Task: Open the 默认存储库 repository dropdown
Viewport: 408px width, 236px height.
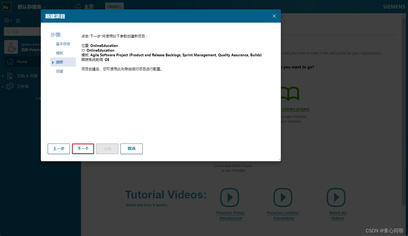Action: pos(31,7)
